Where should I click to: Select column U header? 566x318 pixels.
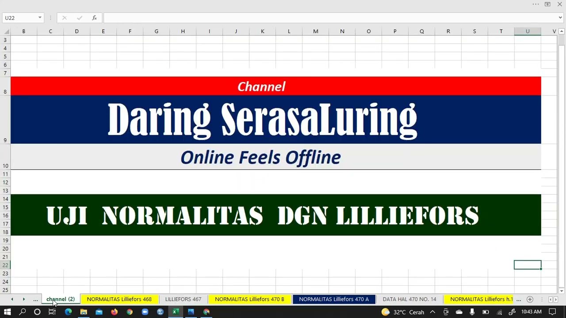pos(528,31)
